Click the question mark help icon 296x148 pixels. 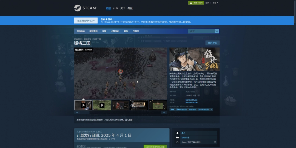click(x=215, y=142)
